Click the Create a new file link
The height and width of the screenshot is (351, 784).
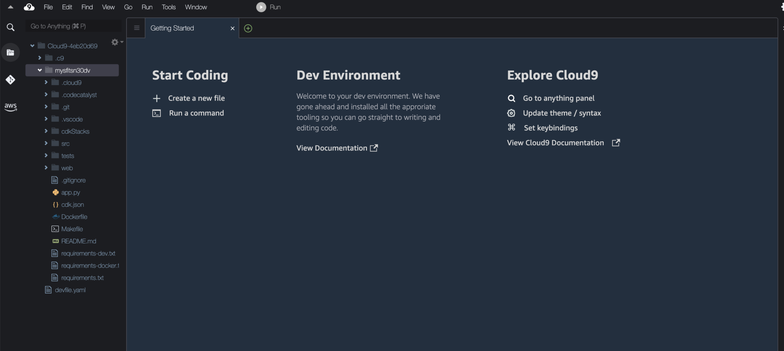click(196, 98)
